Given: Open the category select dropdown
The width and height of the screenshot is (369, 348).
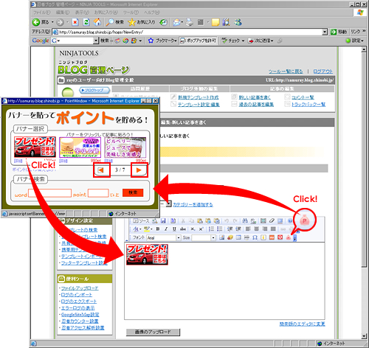Looking at the screenshot, I should coord(168,204).
